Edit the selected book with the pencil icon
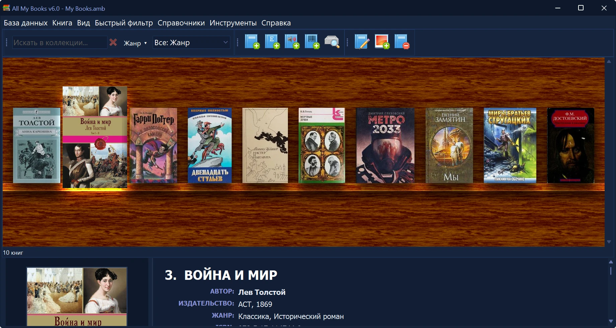616x328 pixels. point(362,42)
